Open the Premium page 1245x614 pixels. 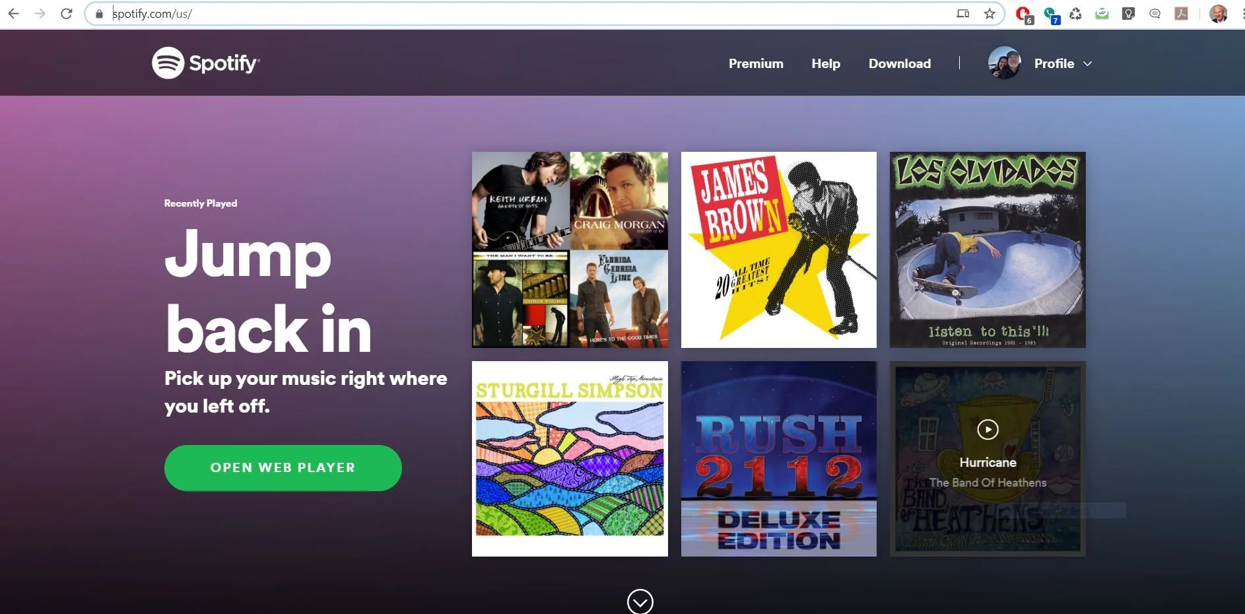pyautogui.click(x=756, y=63)
